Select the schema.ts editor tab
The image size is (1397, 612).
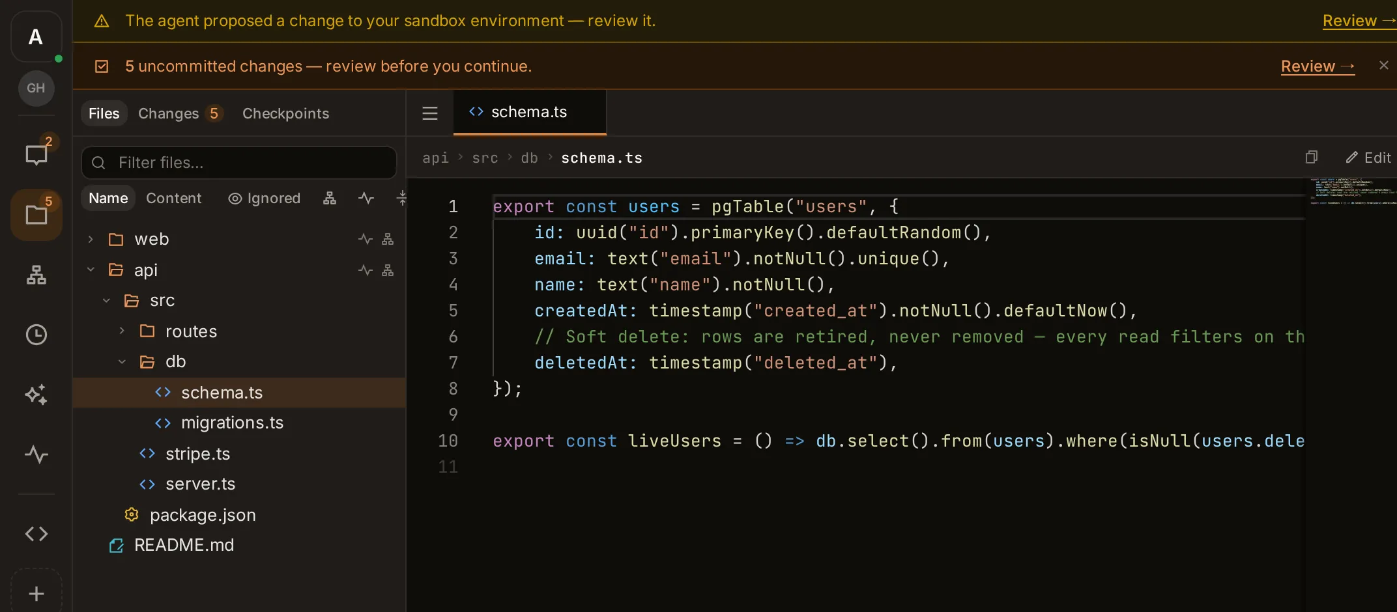530,113
